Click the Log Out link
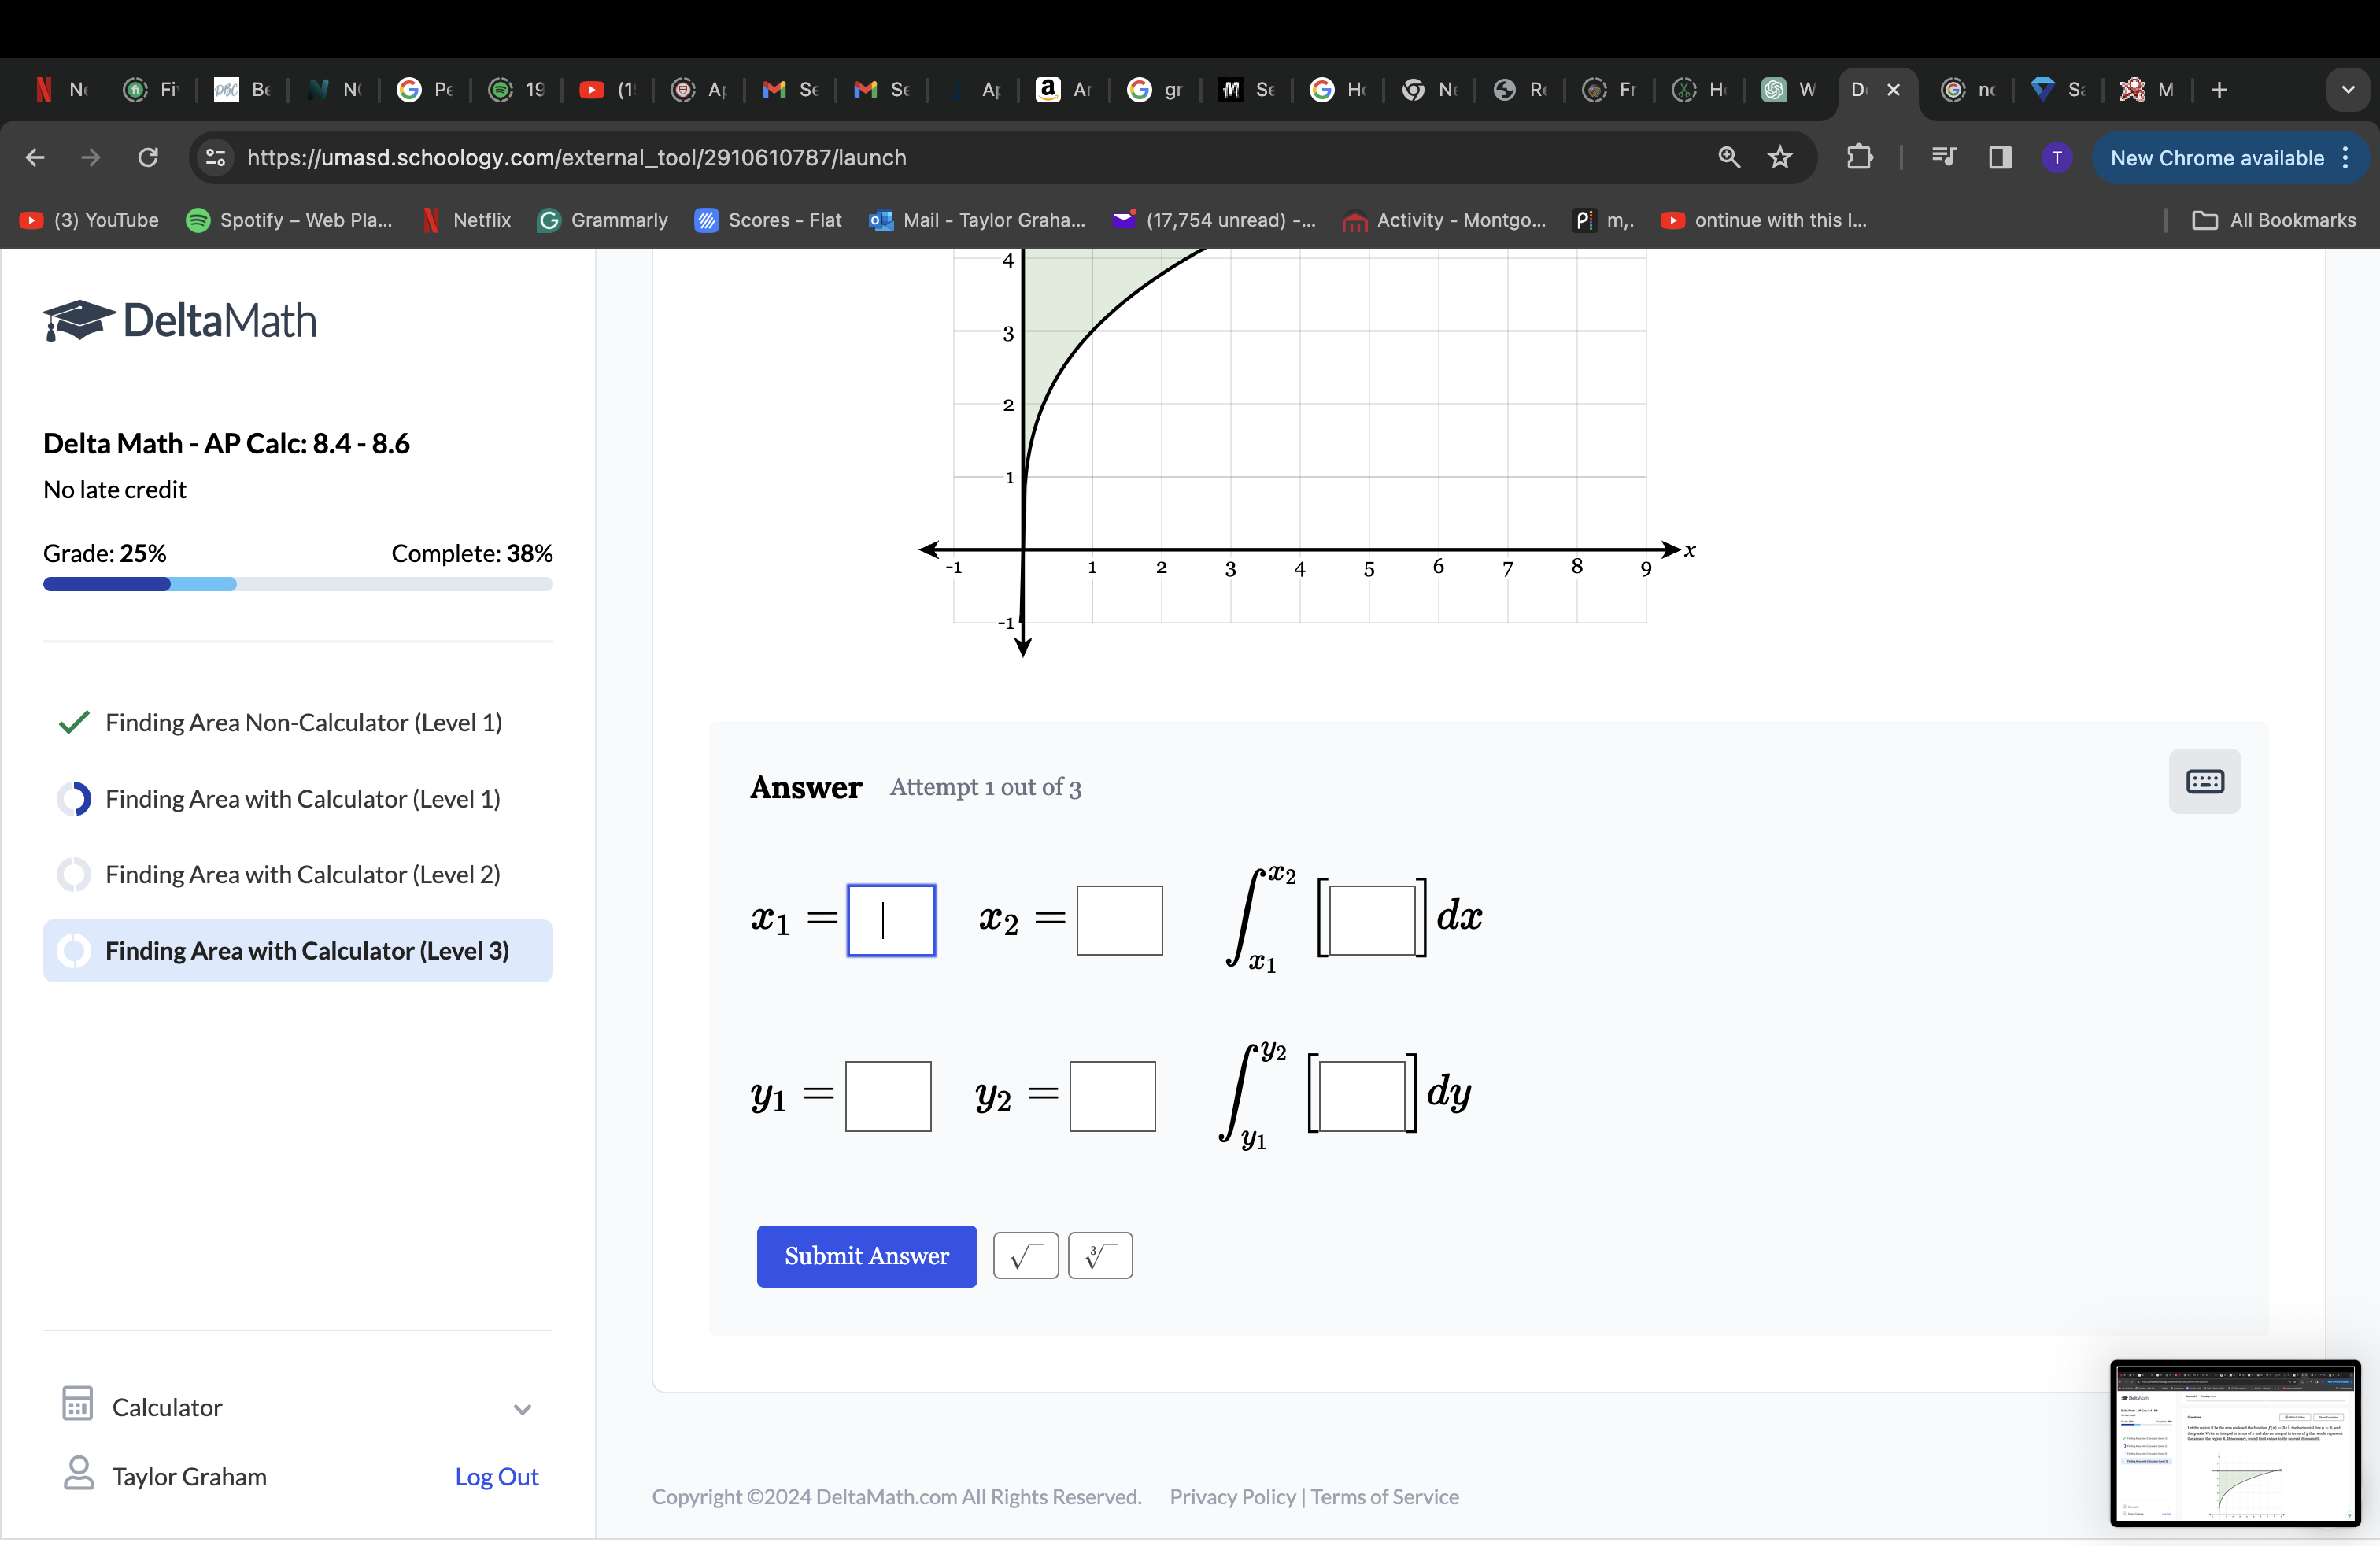The image size is (2380, 1546). click(x=496, y=1477)
